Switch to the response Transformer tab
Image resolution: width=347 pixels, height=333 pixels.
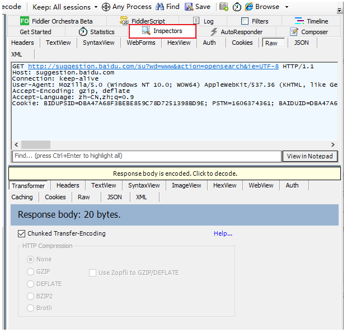[29, 186]
